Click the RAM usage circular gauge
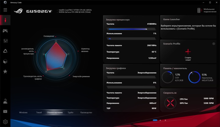Viewport: 220px width, 127px height. [167, 77]
